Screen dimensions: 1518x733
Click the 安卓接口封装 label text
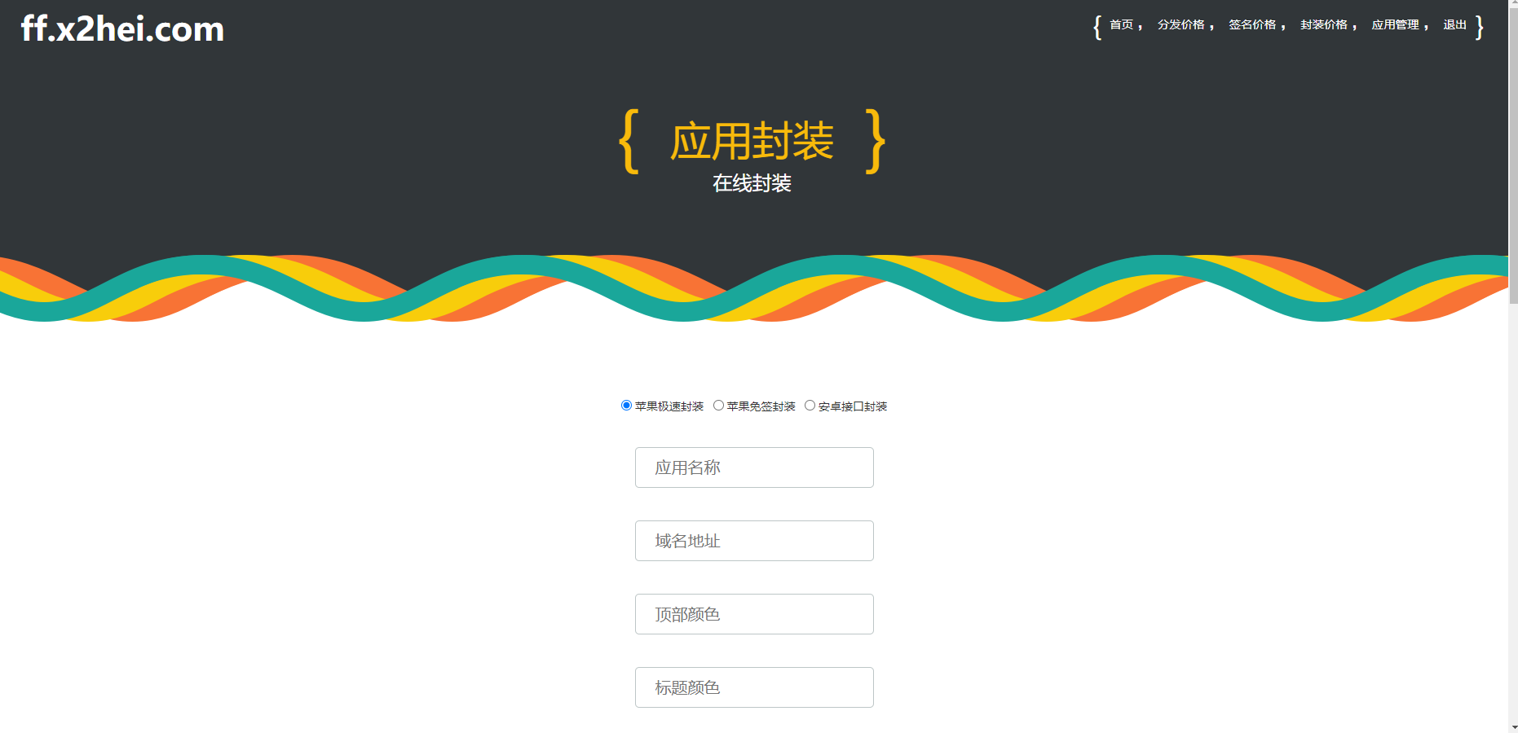[x=853, y=406]
